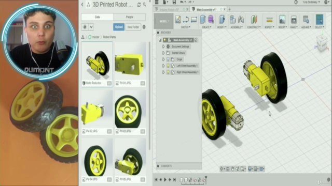Viewport: 332px width, 186px height.
Task: Expand Left Wheel Assembly:1 node
Action: [x=163, y=66]
